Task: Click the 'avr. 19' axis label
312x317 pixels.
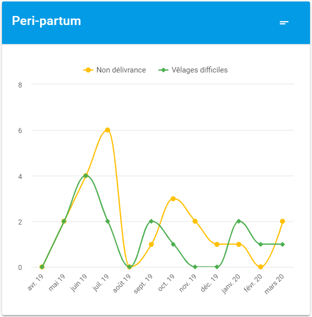Action: [x=35, y=282]
